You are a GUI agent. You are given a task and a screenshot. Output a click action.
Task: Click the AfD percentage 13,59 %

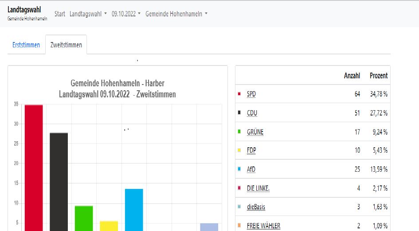point(379,169)
